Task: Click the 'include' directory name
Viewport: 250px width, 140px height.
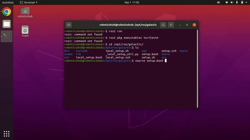Action: (82, 51)
